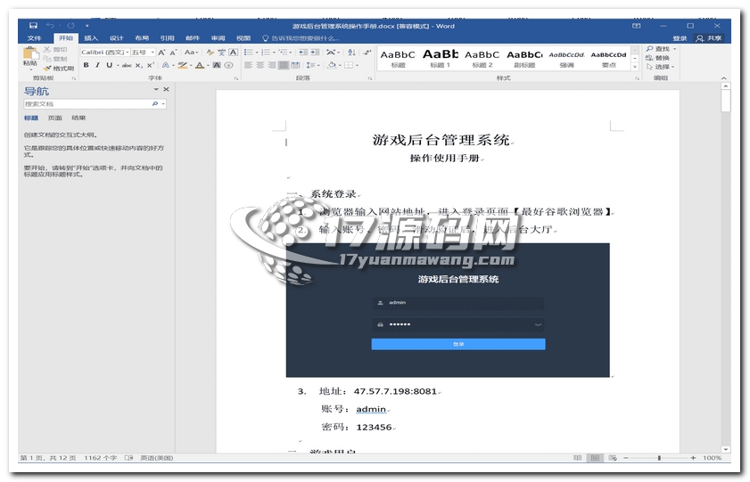The width and height of the screenshot is (750, 482).
Task: Click the Sort (A-Z) icon
Action: point(351,52)
